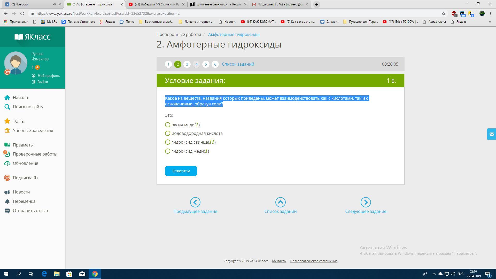This screenshot has height=279, width=496.
Task: Select иодоводородная кислота answer option
Action: (168, 134)
